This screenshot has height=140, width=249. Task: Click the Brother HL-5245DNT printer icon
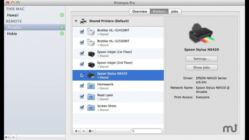(x=91, y=32)
